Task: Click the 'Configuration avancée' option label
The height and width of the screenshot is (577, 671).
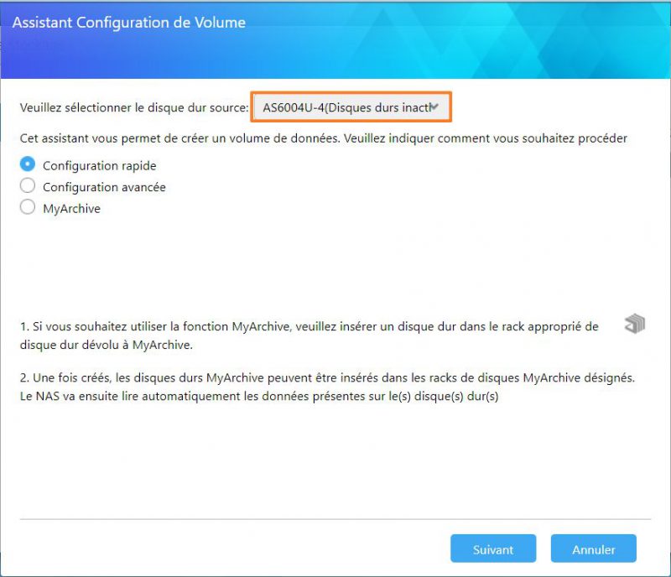Action: click(x=104, y=187)
